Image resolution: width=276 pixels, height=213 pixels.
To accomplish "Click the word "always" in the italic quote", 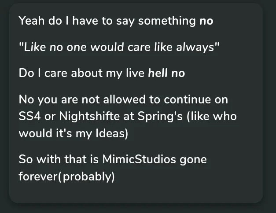I will [195, 48].
